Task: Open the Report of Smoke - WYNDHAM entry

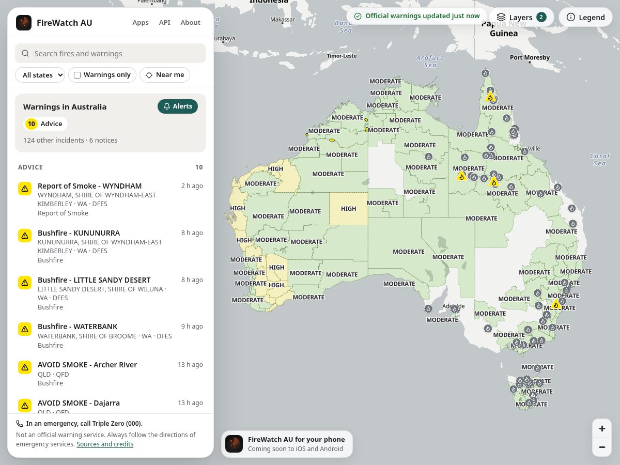Action: pyautogui.click(x=111, y=199)
